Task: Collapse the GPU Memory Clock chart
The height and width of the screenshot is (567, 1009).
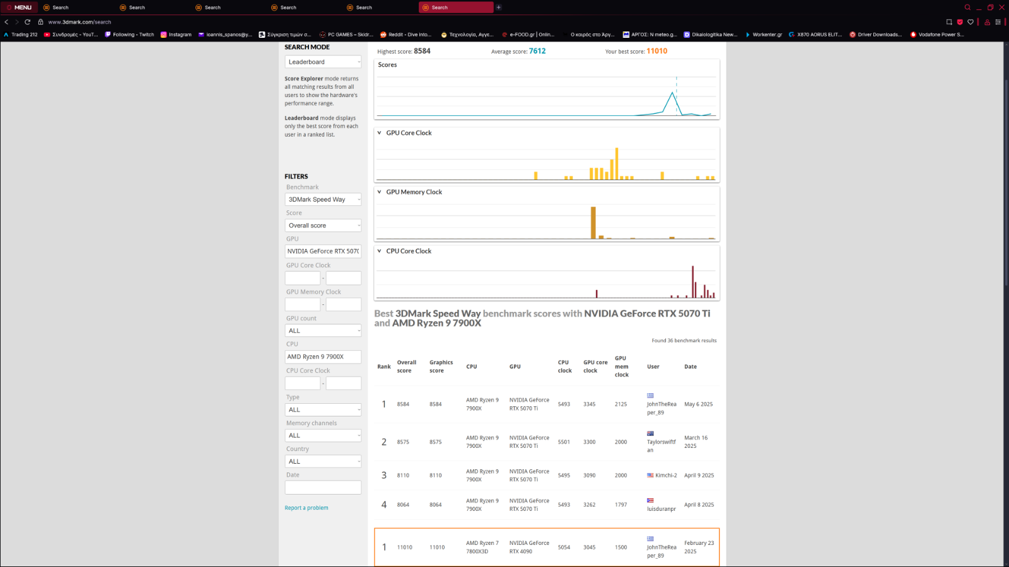Action: click(x=380, y=192)
